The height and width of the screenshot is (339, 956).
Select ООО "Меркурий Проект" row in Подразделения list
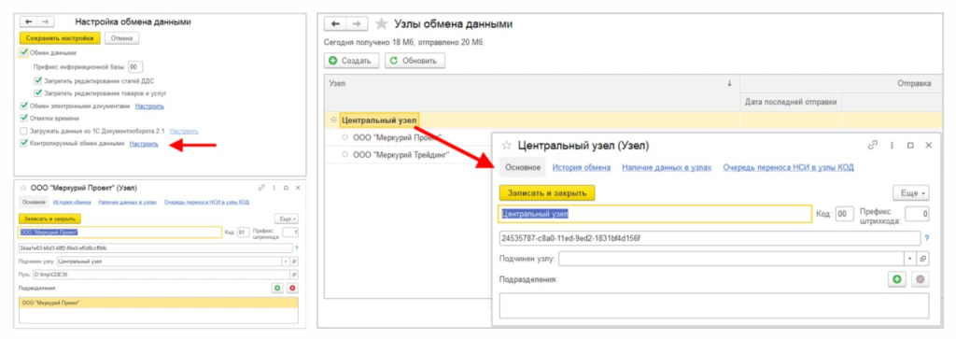(x=159, y=303)
